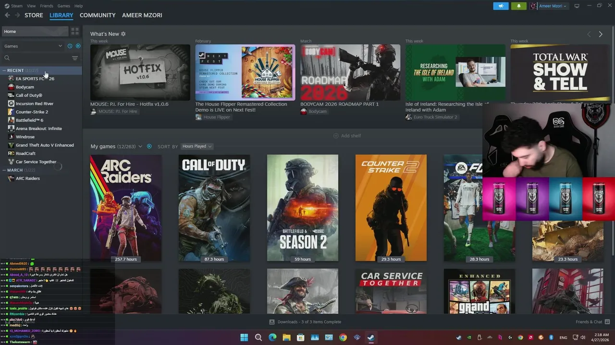This screenshot has width=615, height=345.
Task: Open ARC Raiders game cover
Action: tap(126, 208)
